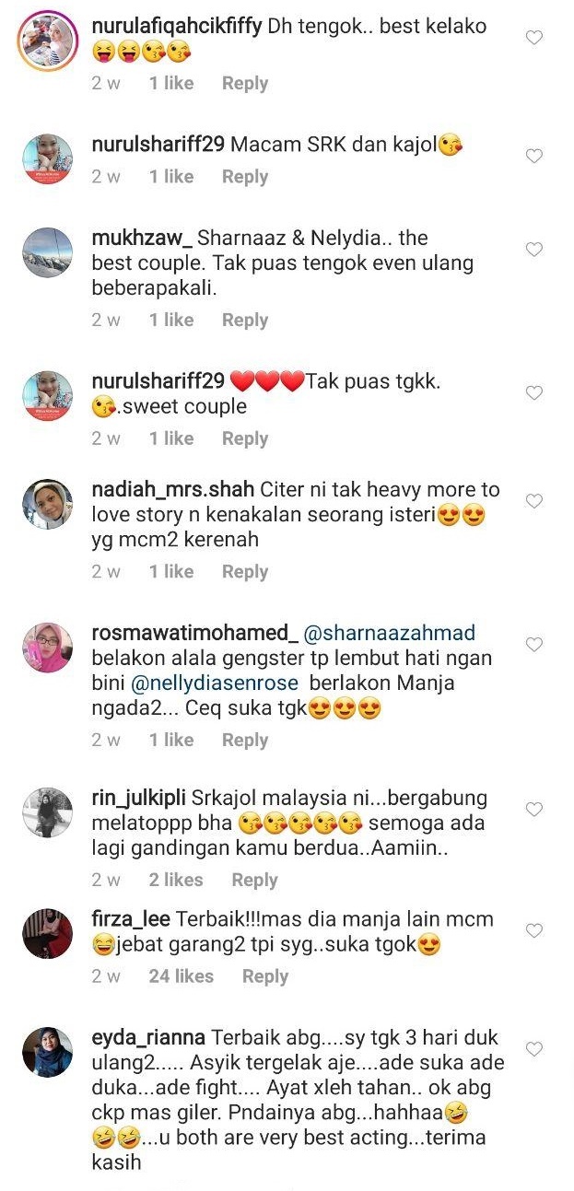The height and width of the screenshot is (1191, 574).
Task: Like rin_julkipli's comment with heart
Action: [533, 809]
